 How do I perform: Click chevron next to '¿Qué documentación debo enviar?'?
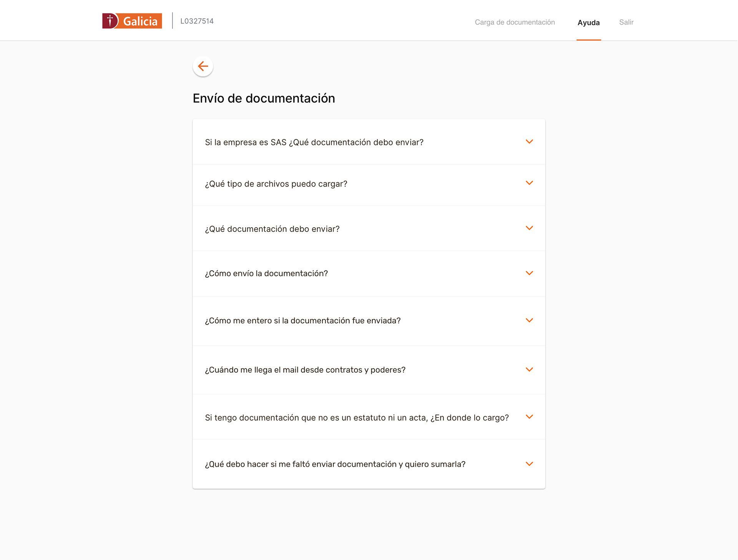529,228
